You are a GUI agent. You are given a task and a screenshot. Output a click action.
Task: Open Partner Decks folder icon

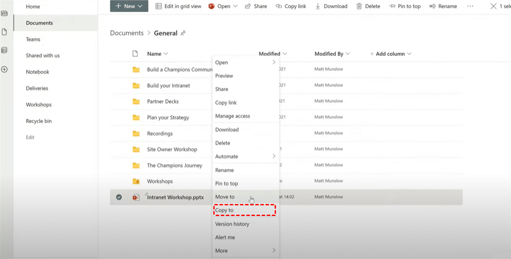tap(136, 101)
